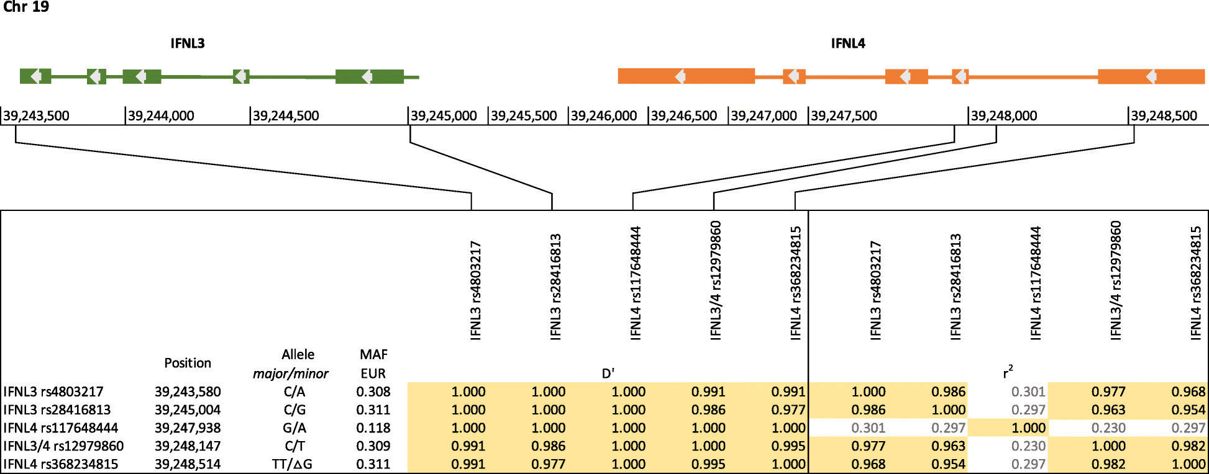Click axis tick label 39,247,500

click(x=844, y=116)
